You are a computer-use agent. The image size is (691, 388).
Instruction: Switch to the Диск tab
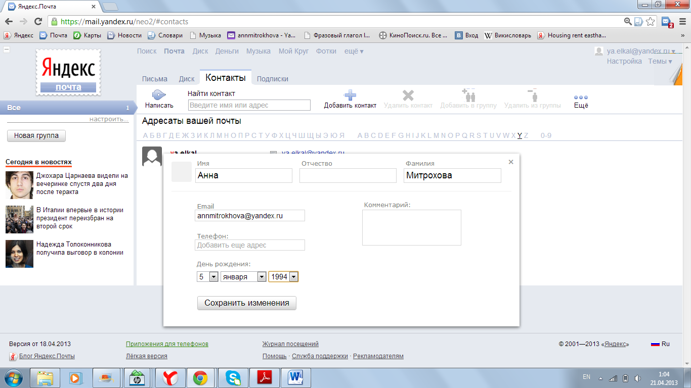187,79
